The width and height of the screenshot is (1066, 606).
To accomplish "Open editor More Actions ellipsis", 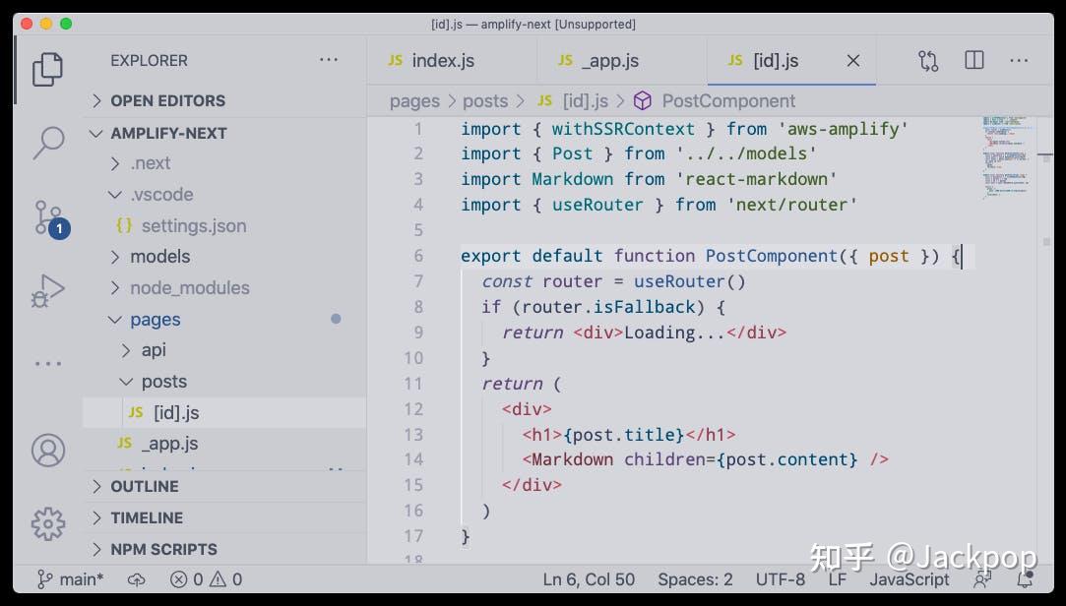I will click(1019, 60).
